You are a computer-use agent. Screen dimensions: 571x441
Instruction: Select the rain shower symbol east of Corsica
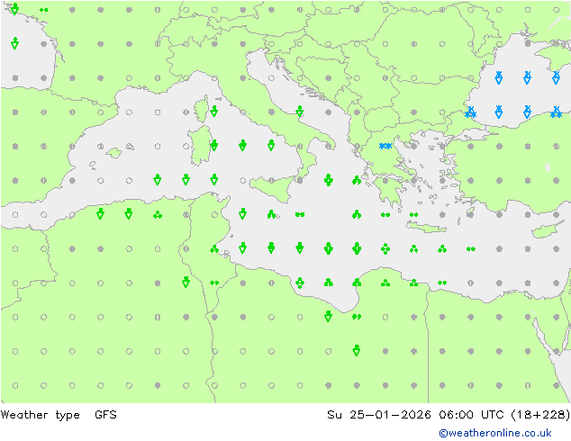(x=214, y=112)
